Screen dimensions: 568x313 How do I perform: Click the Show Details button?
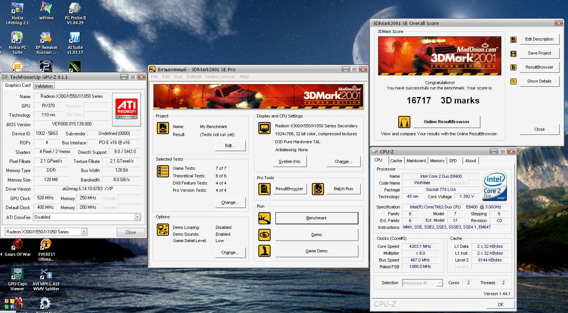(x=539, y=81)
